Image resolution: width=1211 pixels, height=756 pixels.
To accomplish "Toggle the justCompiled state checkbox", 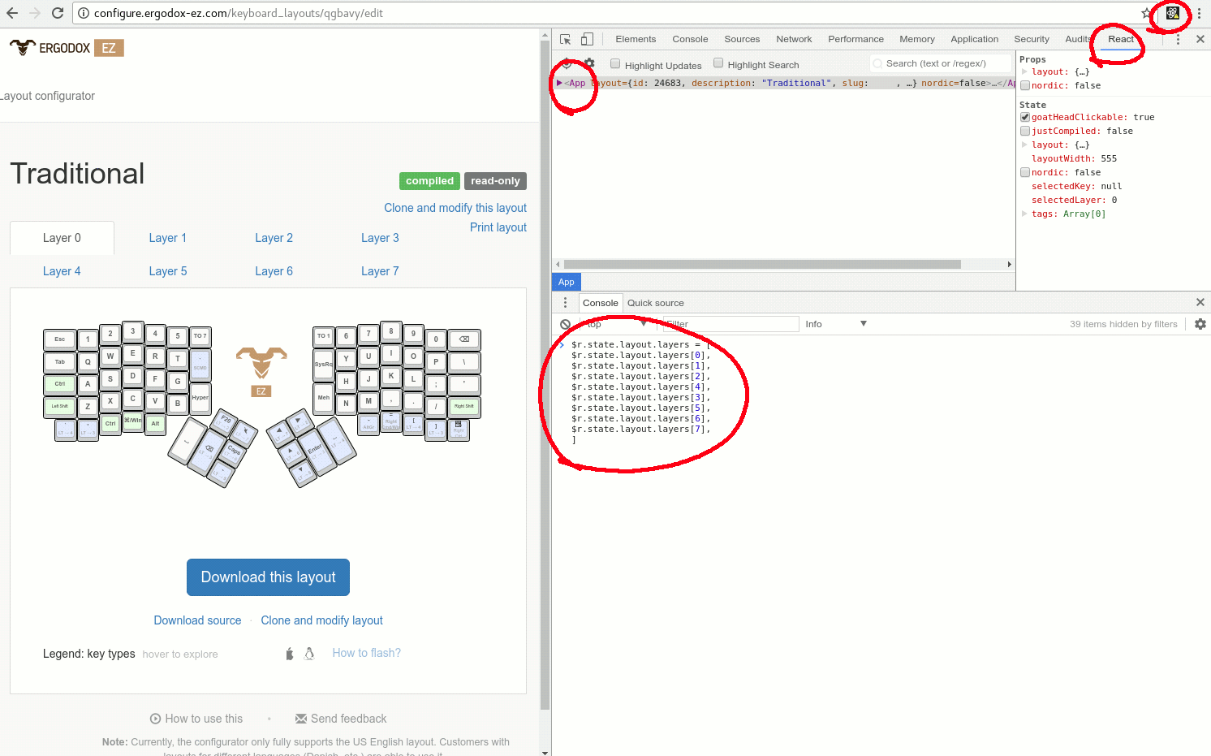I will [1025, 132].
